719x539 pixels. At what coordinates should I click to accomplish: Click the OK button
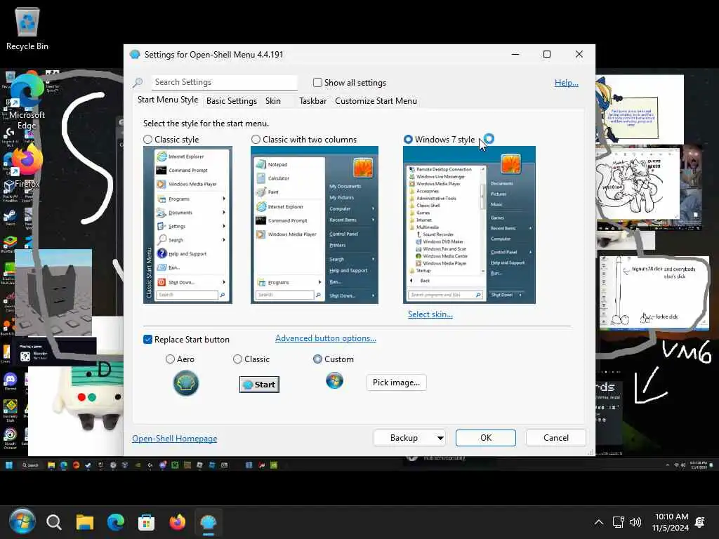tap(486, 438)
